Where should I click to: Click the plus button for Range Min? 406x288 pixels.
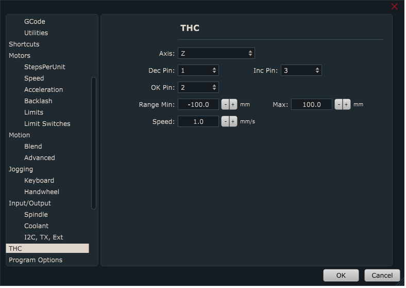pyautogui.click(x=233, y=105)
